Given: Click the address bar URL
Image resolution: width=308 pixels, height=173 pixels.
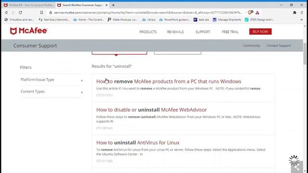Looking at the screenshot, I should pos(148,12).
